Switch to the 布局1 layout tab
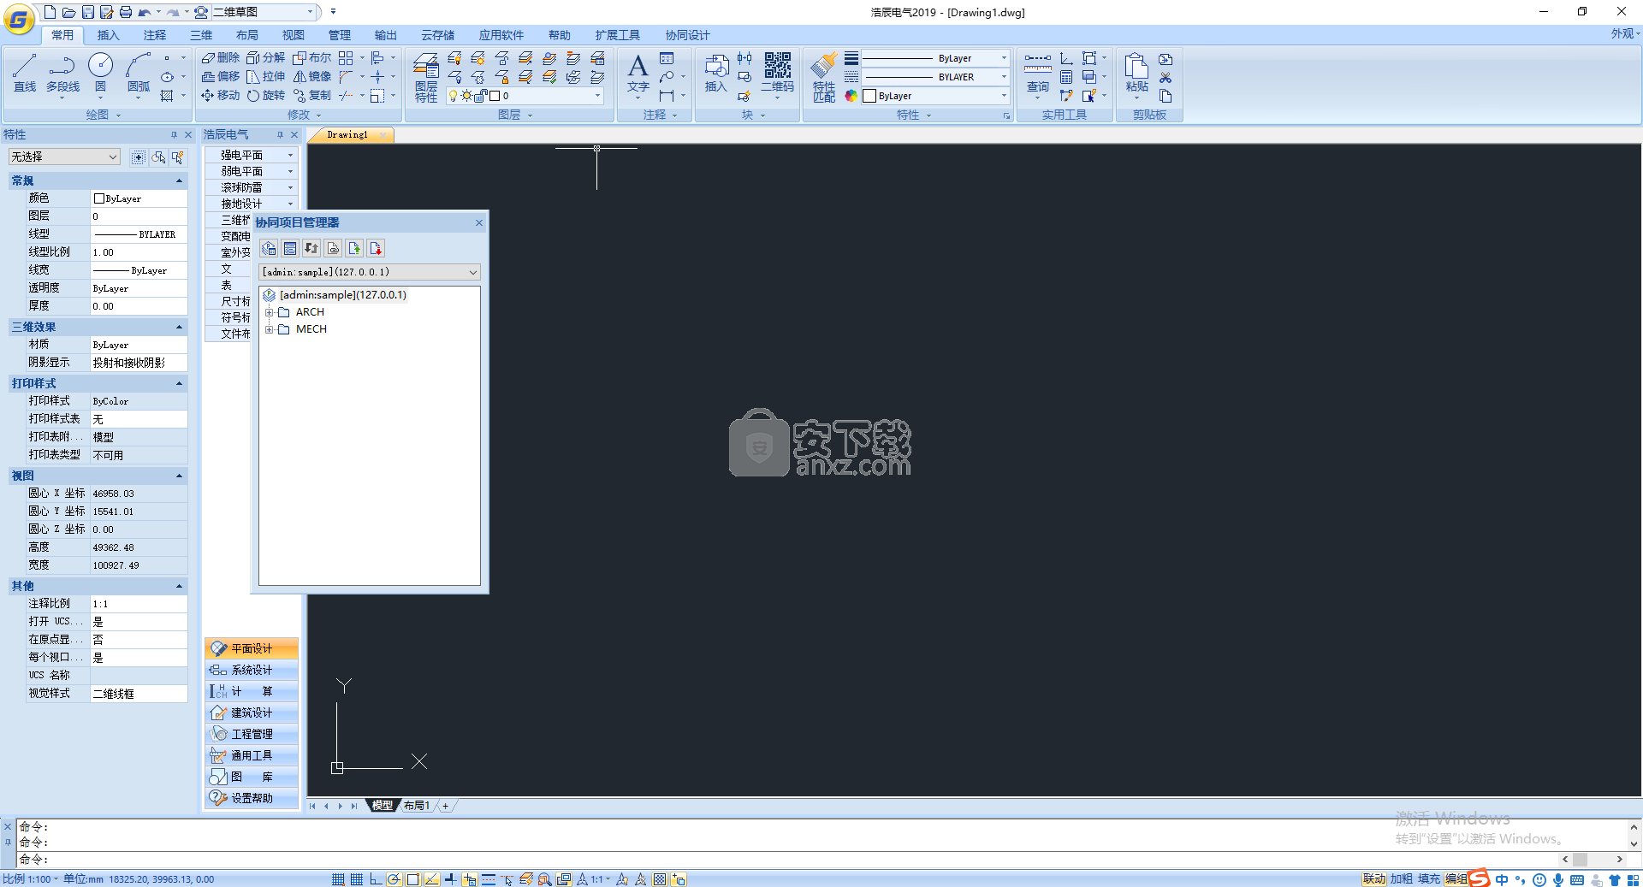Screen dimensions: 1643x887 click(417, 806)
